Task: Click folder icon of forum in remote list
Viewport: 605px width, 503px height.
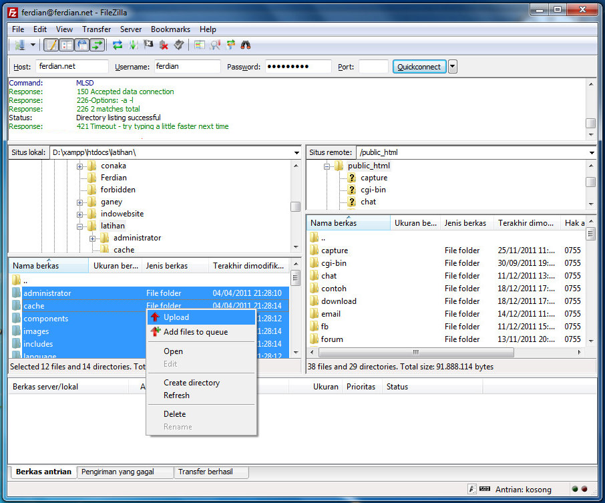Action: [315, 339]
